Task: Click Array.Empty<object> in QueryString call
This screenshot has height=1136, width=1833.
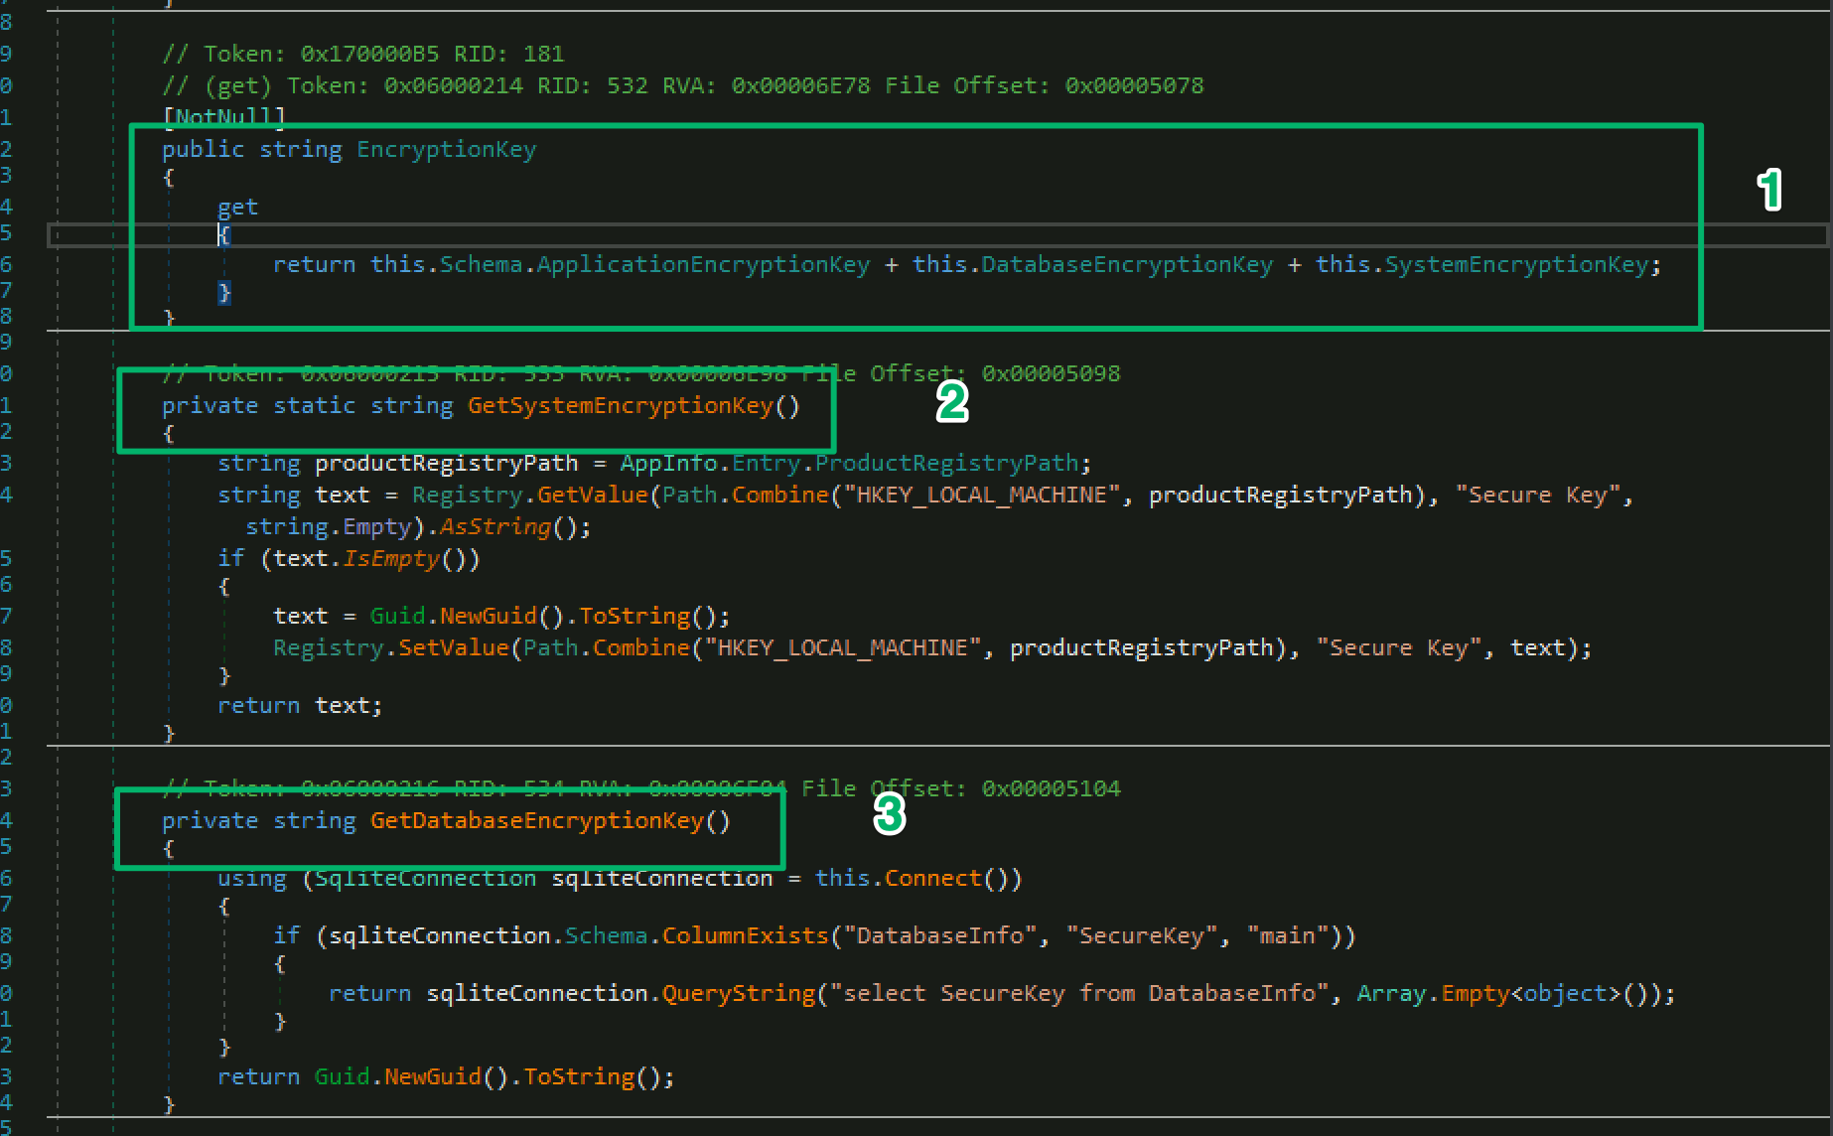Action: click(x=1489, y=994)
